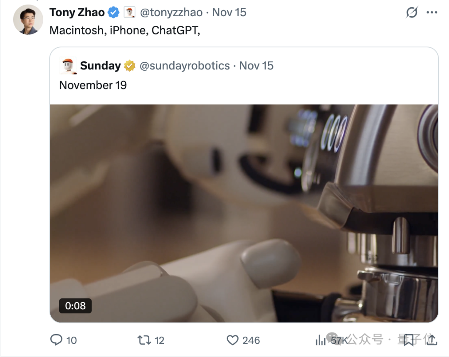Click the Grok explain icon
449x357 pixels.
[x=411, y=13]
